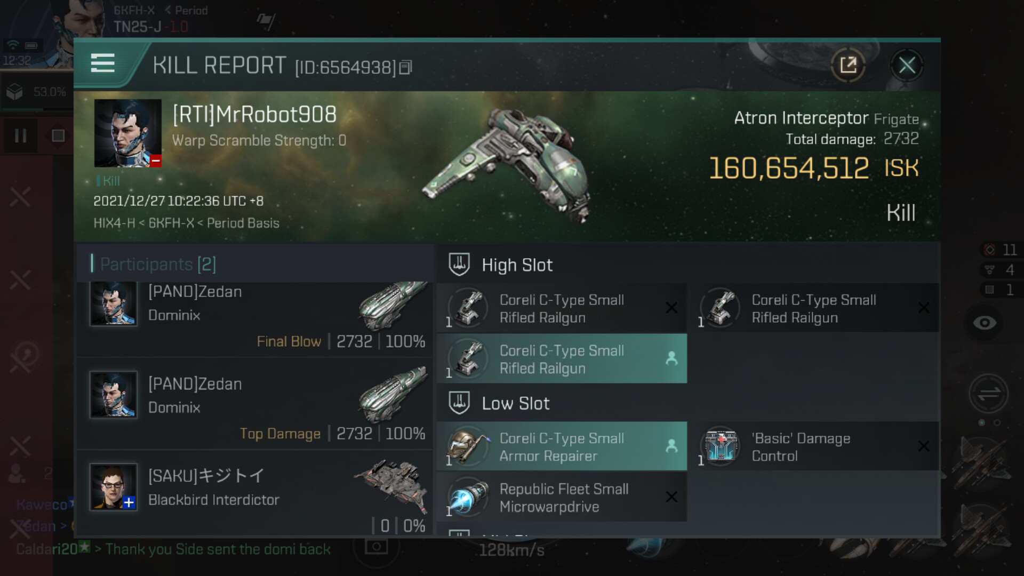Click MrRobot908's pilot portrait
Viewport: 1024px width, 576px height.
pos(127,133)
